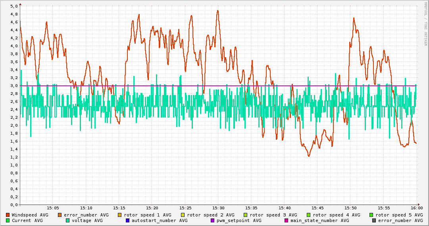Select the rotor speed 1 AVG color box
Screen dimensions: 429x226
pyautogui.click(x=120, y=215)
